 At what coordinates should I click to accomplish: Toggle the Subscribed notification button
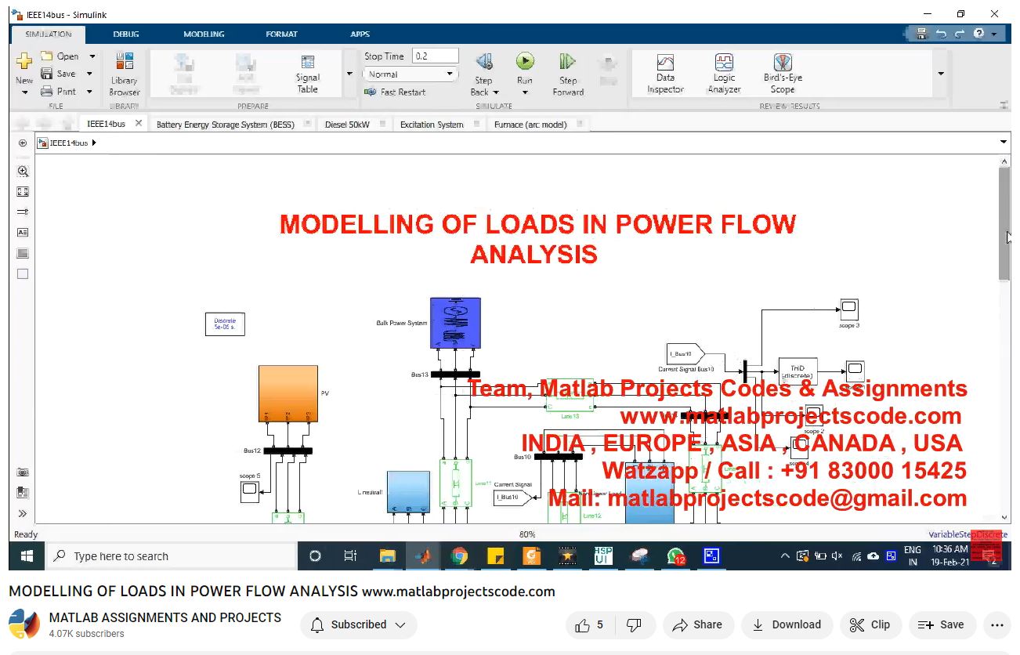pyautogui.click(x=359, y=624)
